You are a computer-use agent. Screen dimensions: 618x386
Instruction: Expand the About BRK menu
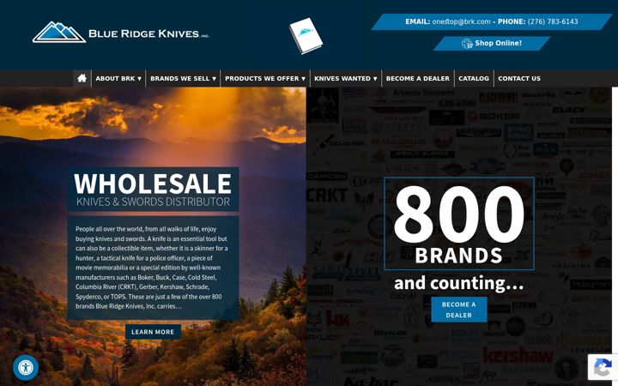point(118,78)
